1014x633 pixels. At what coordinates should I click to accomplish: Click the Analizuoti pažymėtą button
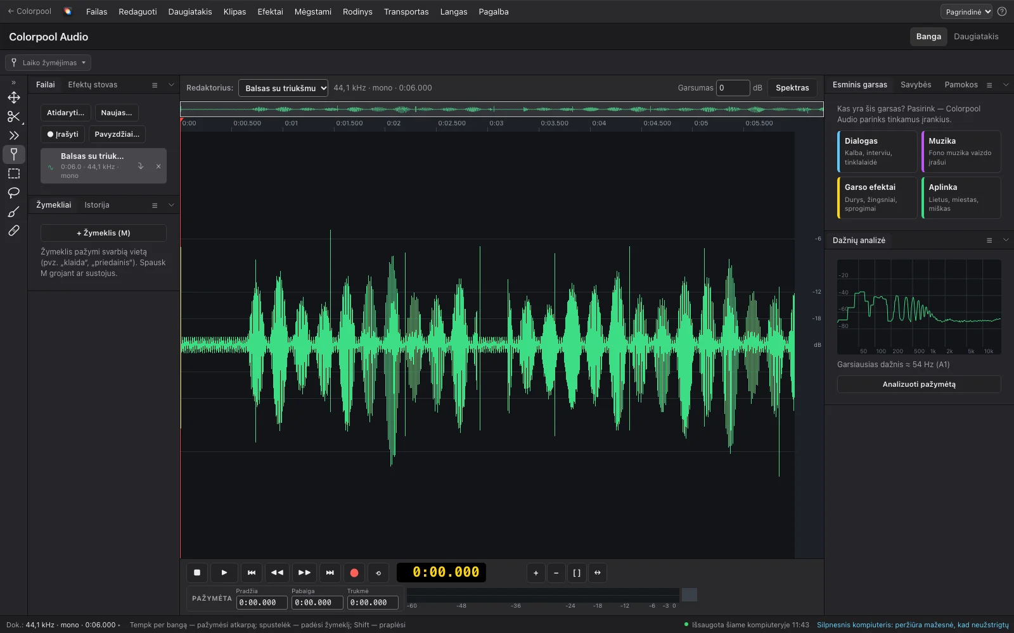pos(919,384)
